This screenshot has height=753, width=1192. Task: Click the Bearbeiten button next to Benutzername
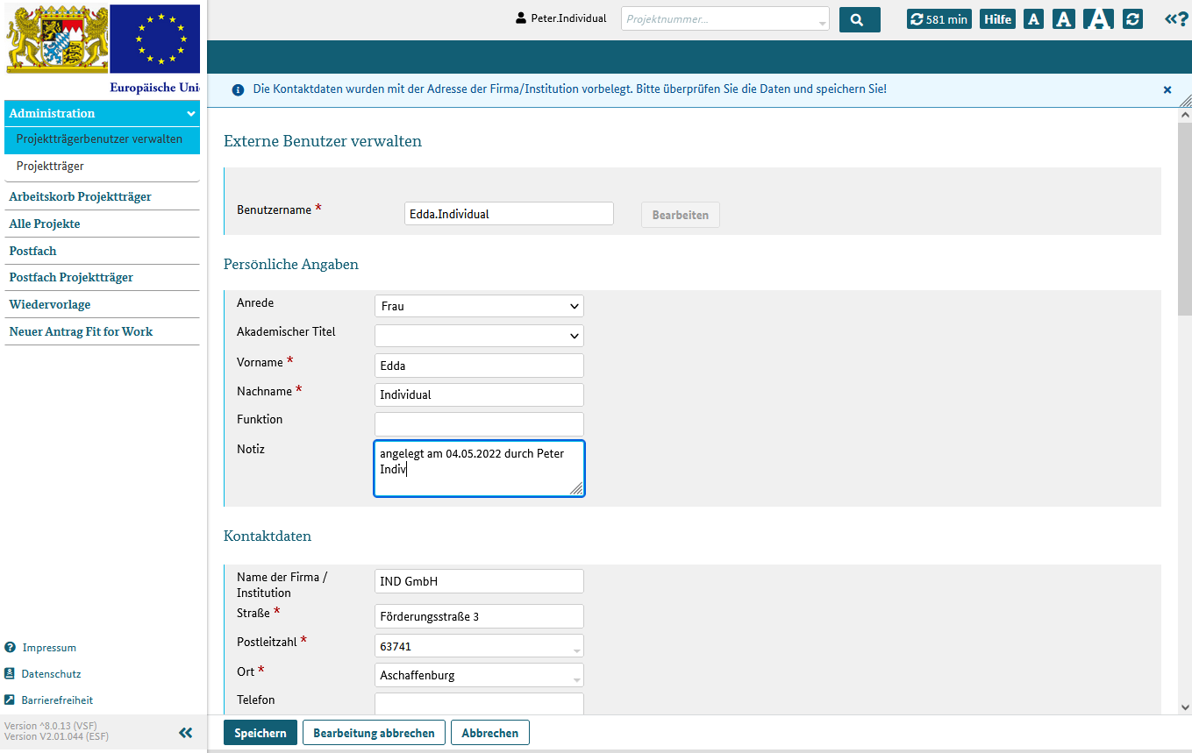click(681, 215)
